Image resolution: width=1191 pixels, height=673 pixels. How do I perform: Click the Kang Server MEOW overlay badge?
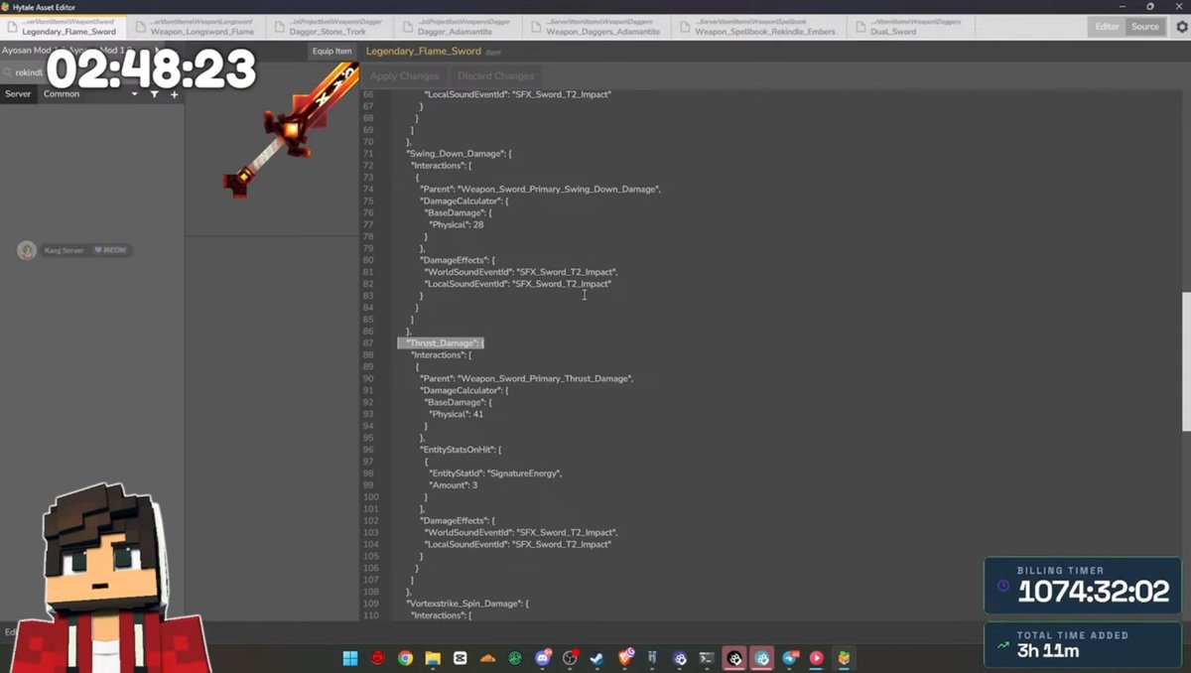pos(74,250)
